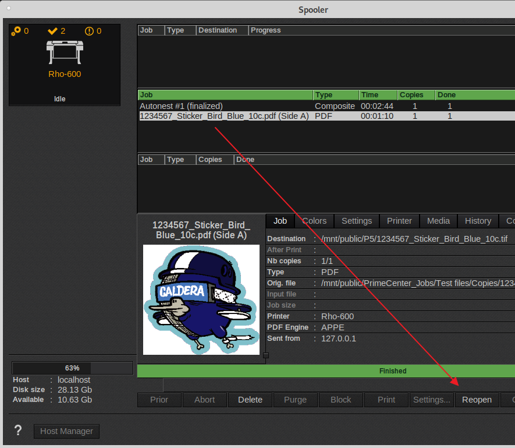Open the Colors tab

click(x=314, y=221)
